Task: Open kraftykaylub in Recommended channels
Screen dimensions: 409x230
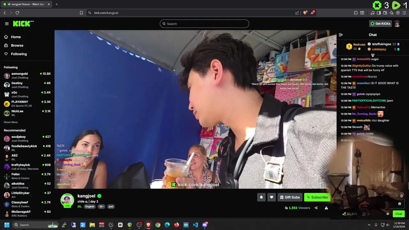Action: pos(27,166)
